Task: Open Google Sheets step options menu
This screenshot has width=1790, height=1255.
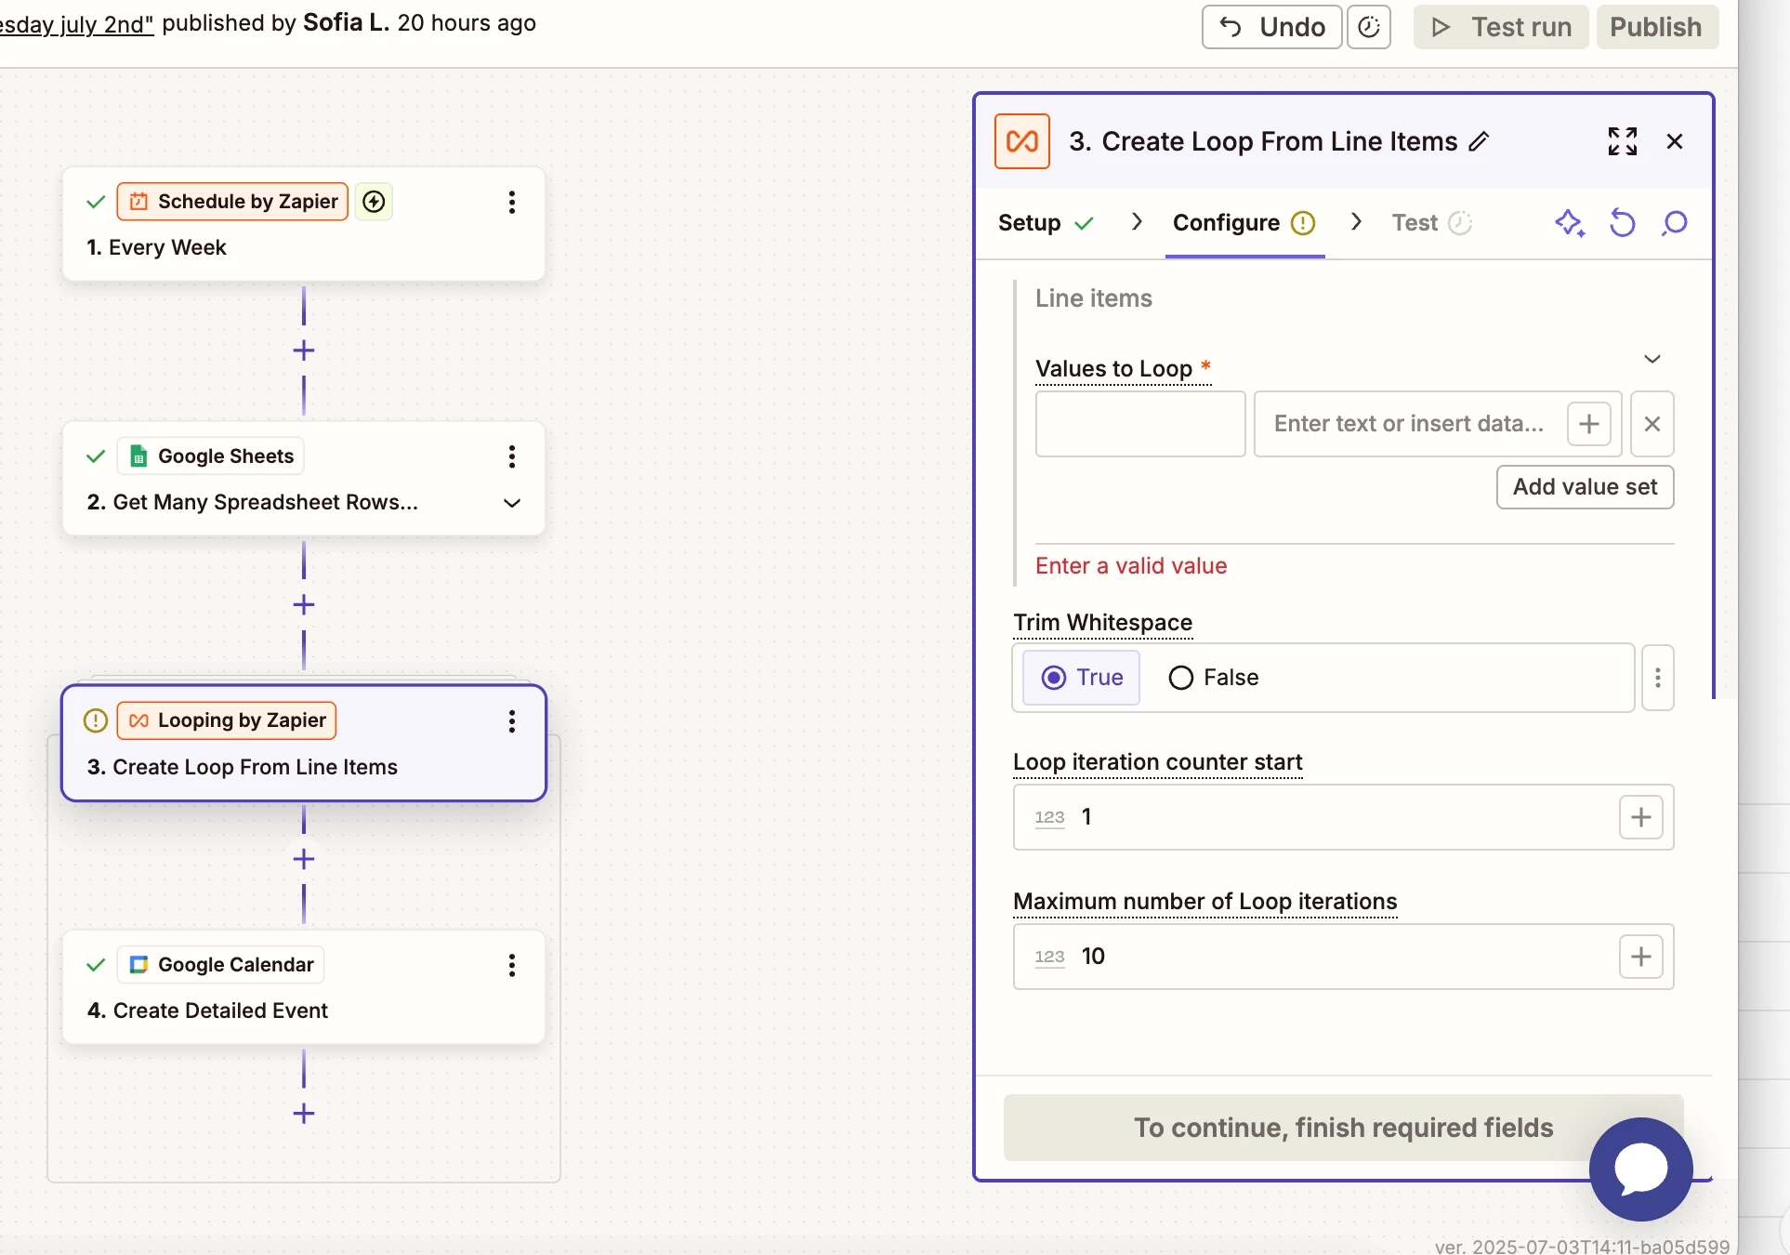Action: pyautogui.click(x=512, y=456)
